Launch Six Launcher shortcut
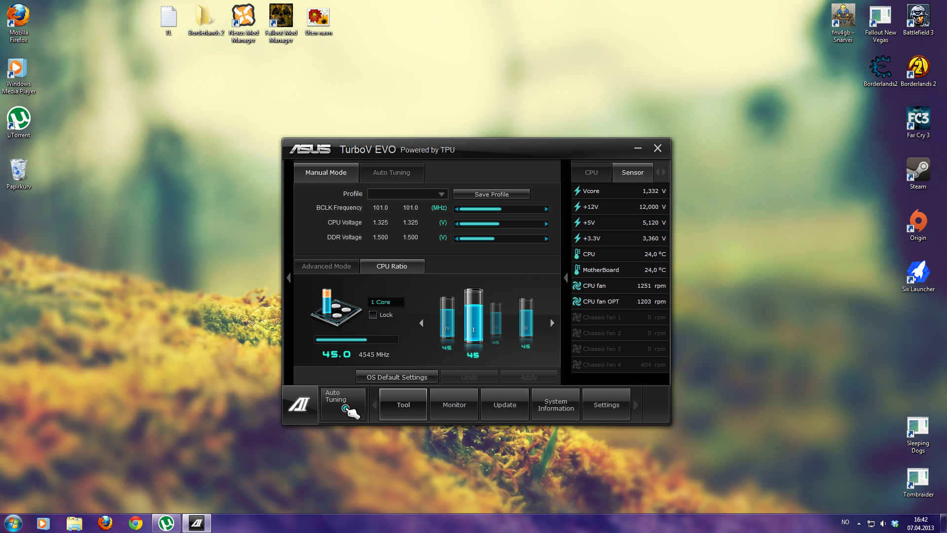 918,276
